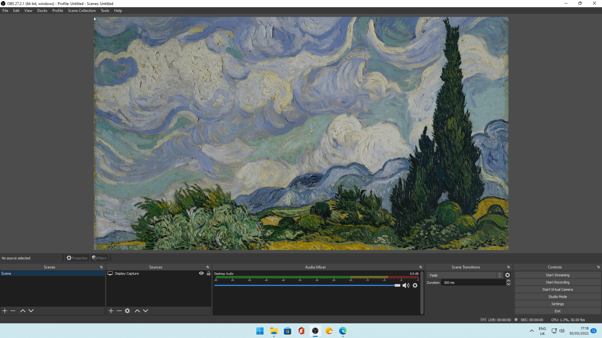Undock the Scene Transitions panel
The width and height of the screenshot is (602, 338).
pyautogui.click(x=509, y=267)
